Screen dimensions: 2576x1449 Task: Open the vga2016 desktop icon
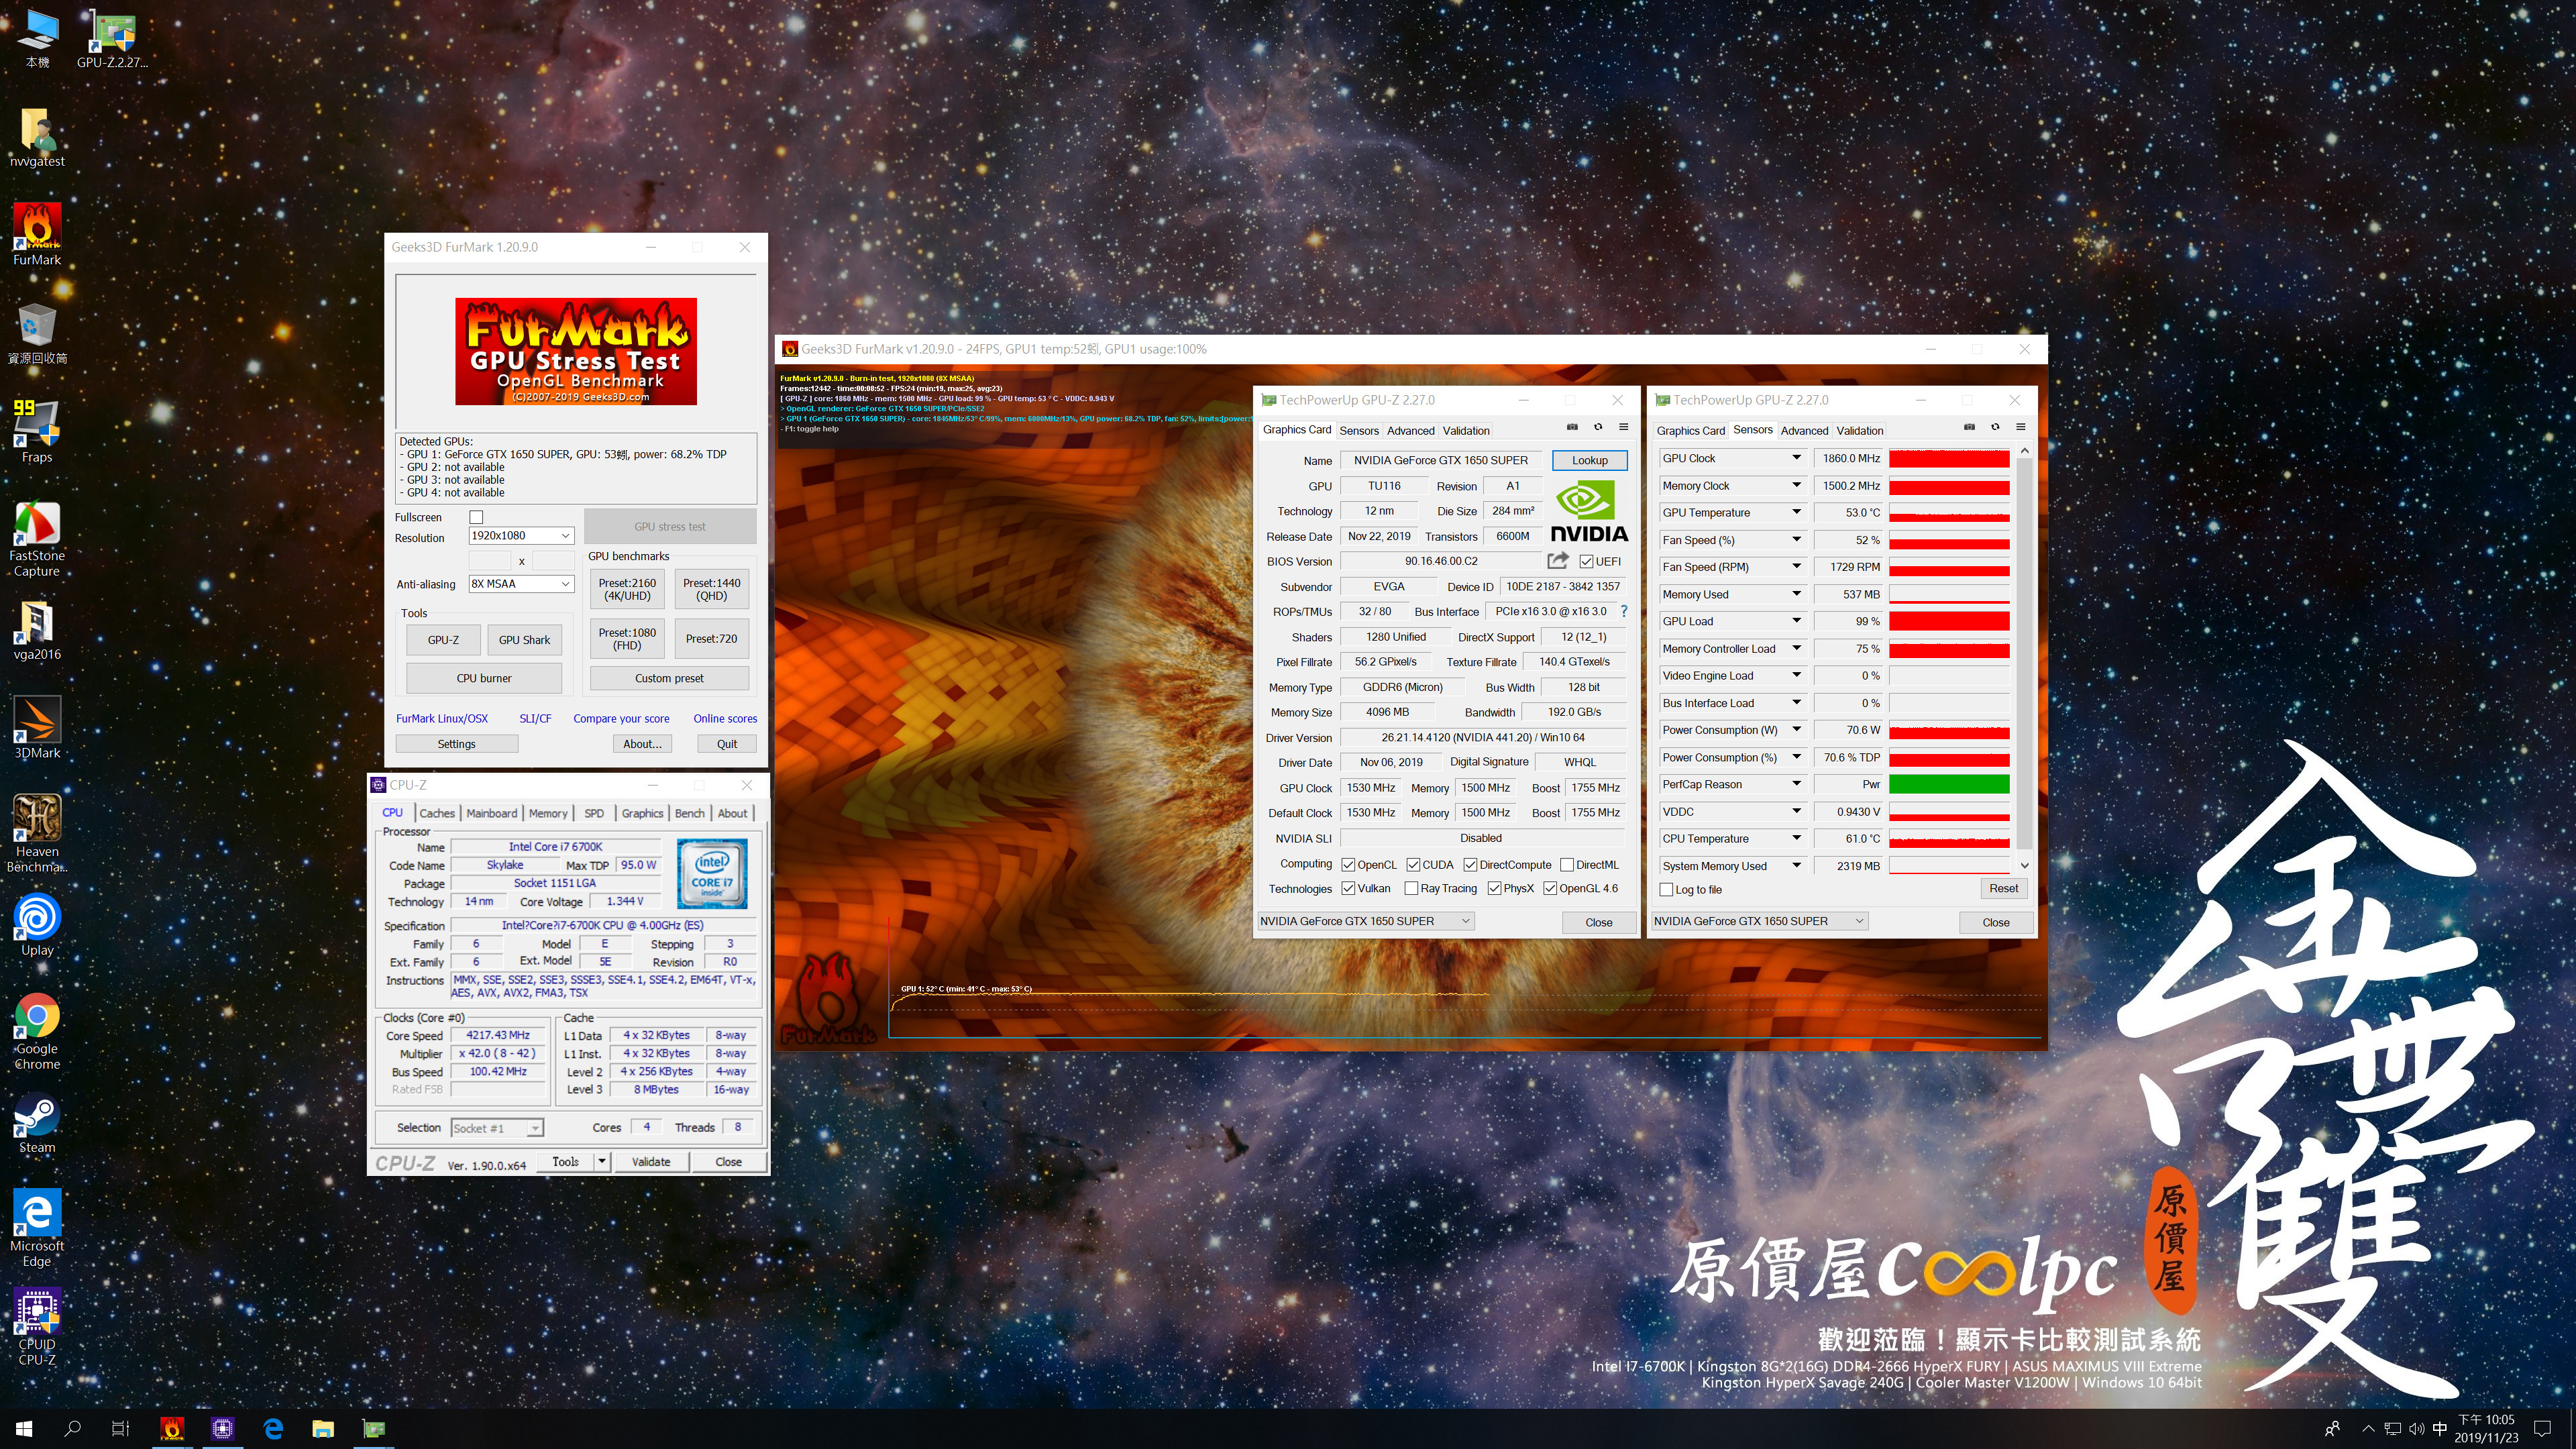pos(37,629)
